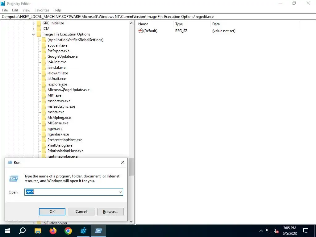The height and width of the screenshot is (237, 316).
Task: Open the Windows Start menu
Action: click(x=7, y=231)
